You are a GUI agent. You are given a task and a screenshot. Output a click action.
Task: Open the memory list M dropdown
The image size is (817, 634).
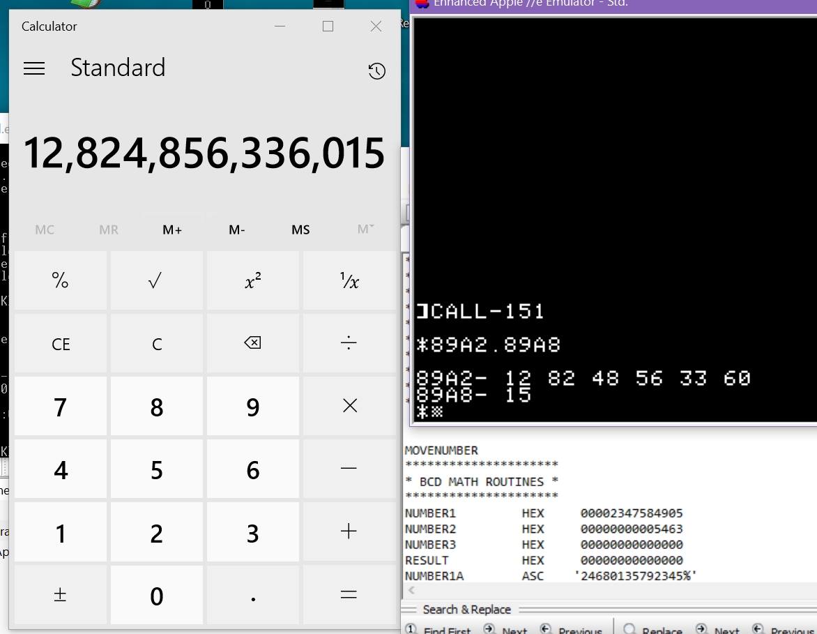tap(365, 230)
